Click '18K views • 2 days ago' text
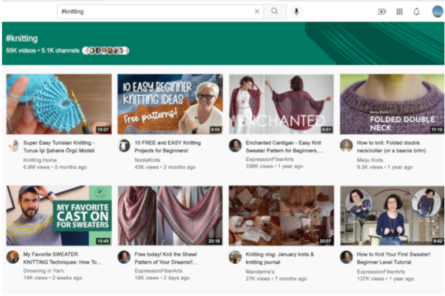Screen dimensions: 445x296 click(x=162, y=278)
